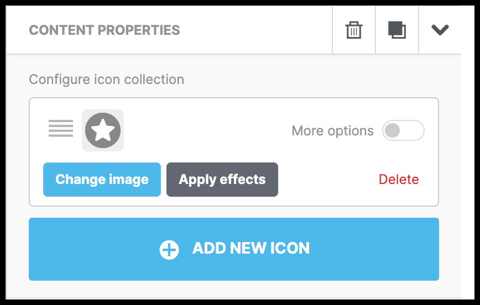
Task: Select the star icon thumbnail
Action: (x=103, y=130)
